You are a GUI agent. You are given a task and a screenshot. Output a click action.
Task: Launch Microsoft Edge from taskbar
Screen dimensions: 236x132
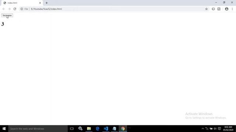coord(97,129)
